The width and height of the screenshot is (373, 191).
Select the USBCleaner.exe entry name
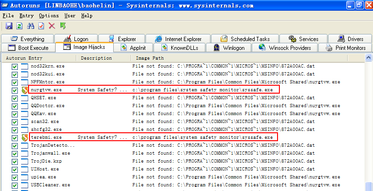(x=51, y=185)
